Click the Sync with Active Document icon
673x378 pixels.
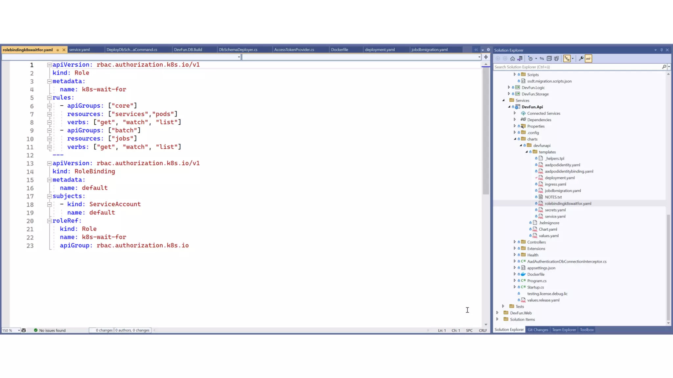point(542,59)
